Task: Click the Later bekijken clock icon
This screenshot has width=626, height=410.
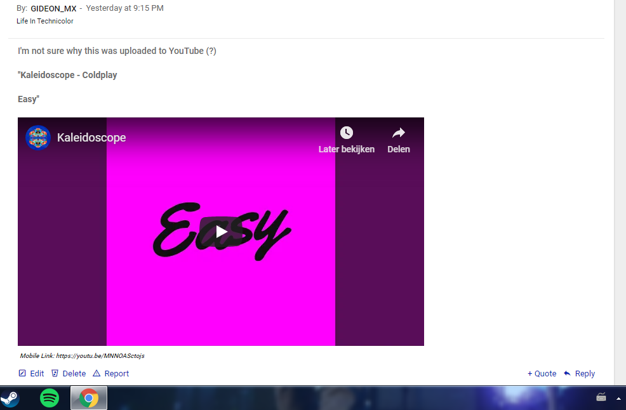Action: coord(347,133)
